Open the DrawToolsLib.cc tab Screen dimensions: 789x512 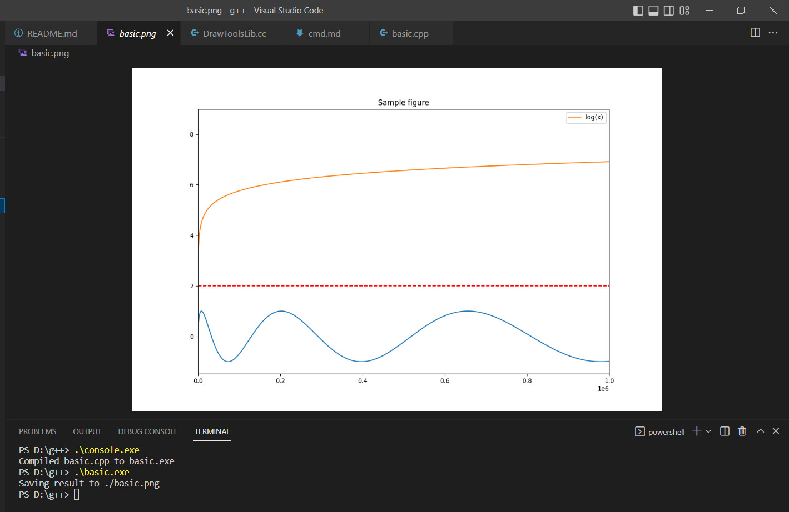coord(234,33)
